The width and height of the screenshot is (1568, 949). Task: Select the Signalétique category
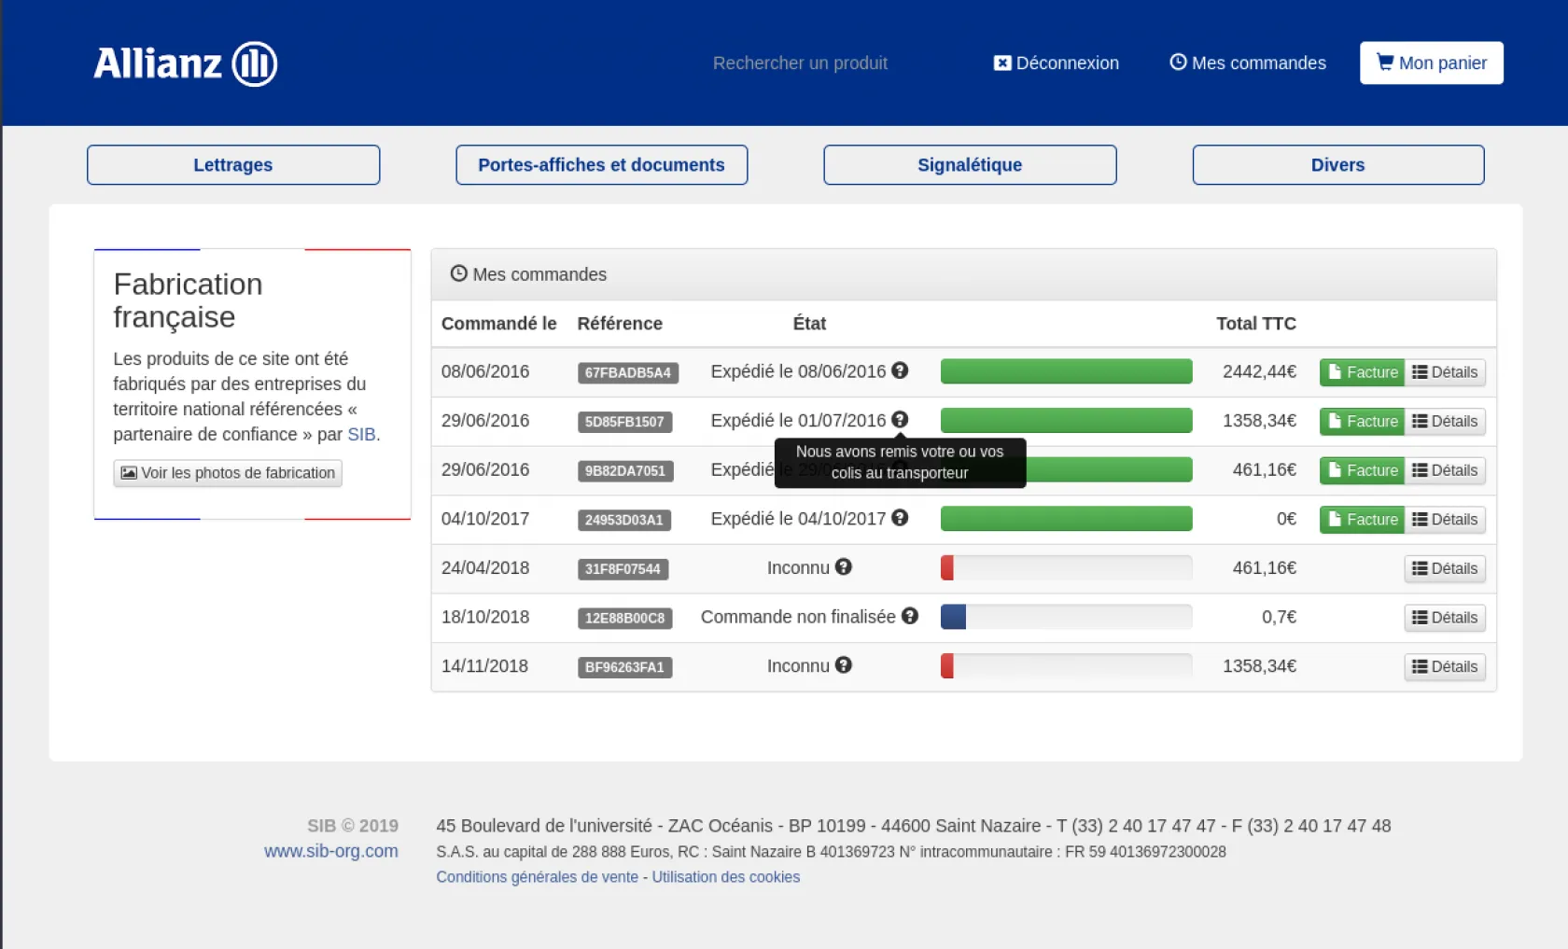[970, 165]
